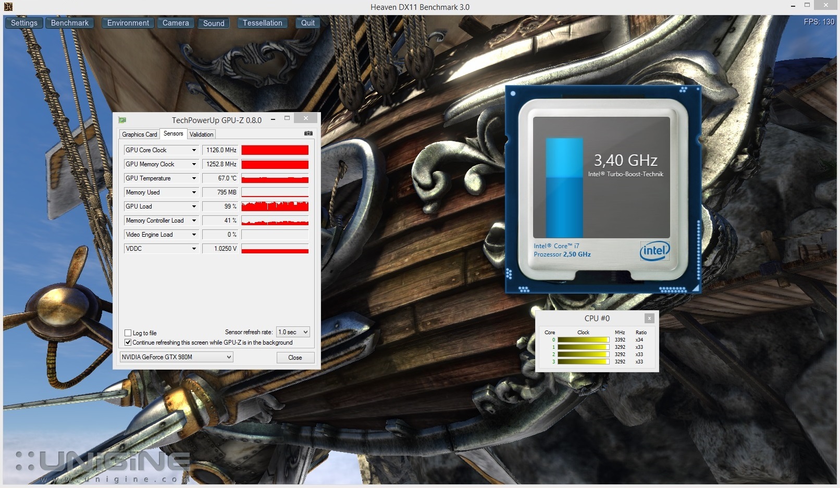Click the Intel Turbo-Boost-Technik label
Viewport: 840px width, 488px height.
click(x=626, y=174)
